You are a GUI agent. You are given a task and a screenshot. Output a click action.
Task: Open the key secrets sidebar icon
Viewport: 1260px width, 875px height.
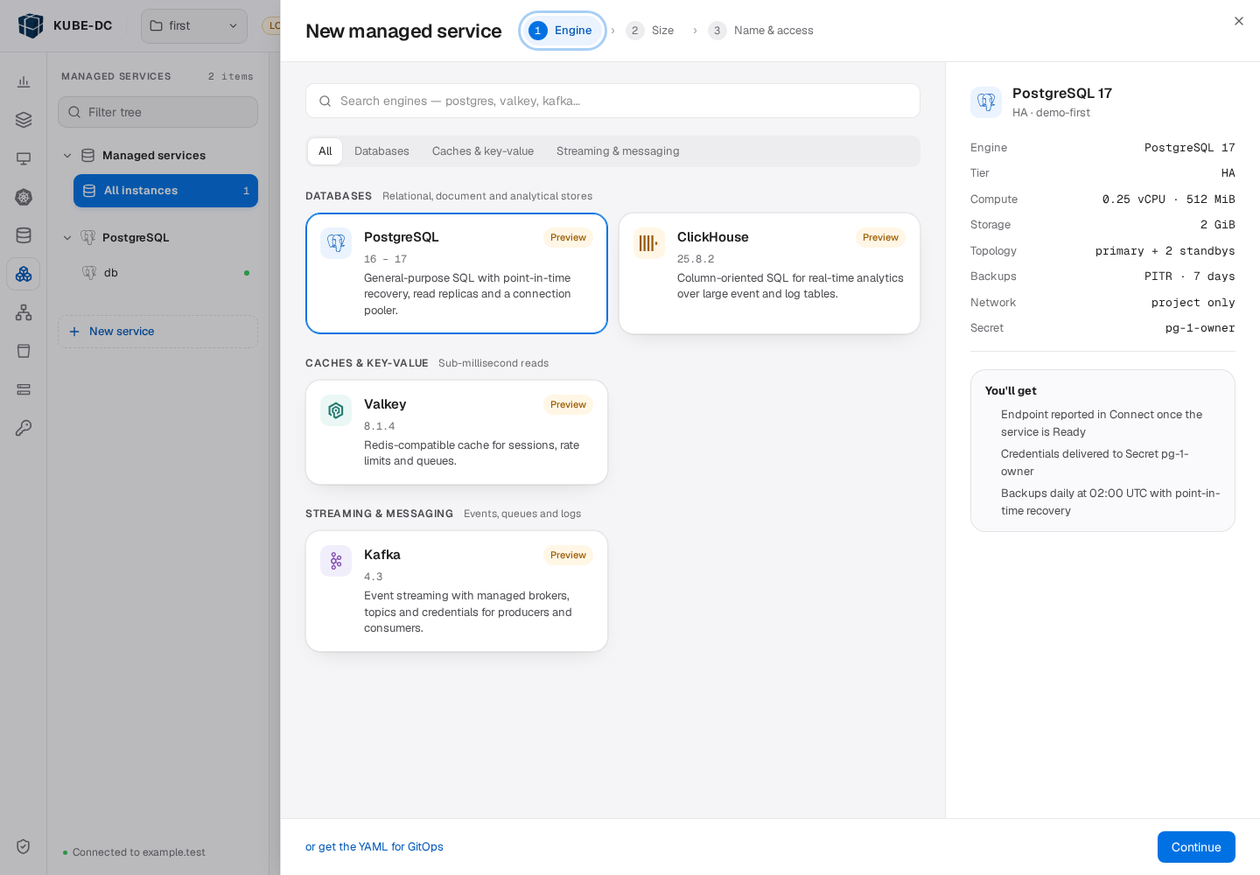24,428
